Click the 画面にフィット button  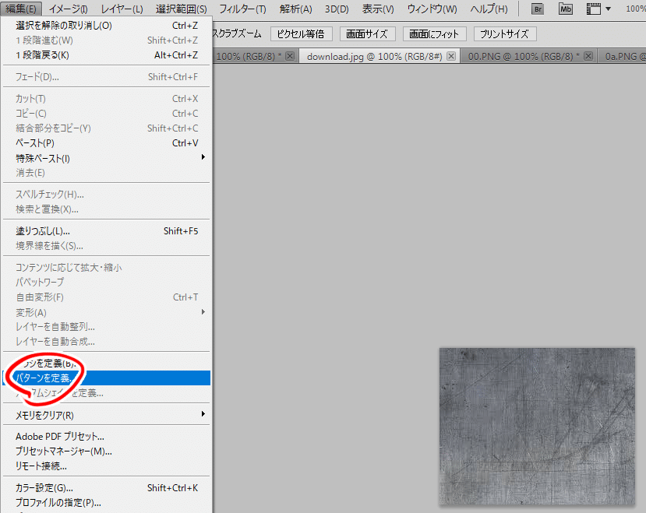434,33
